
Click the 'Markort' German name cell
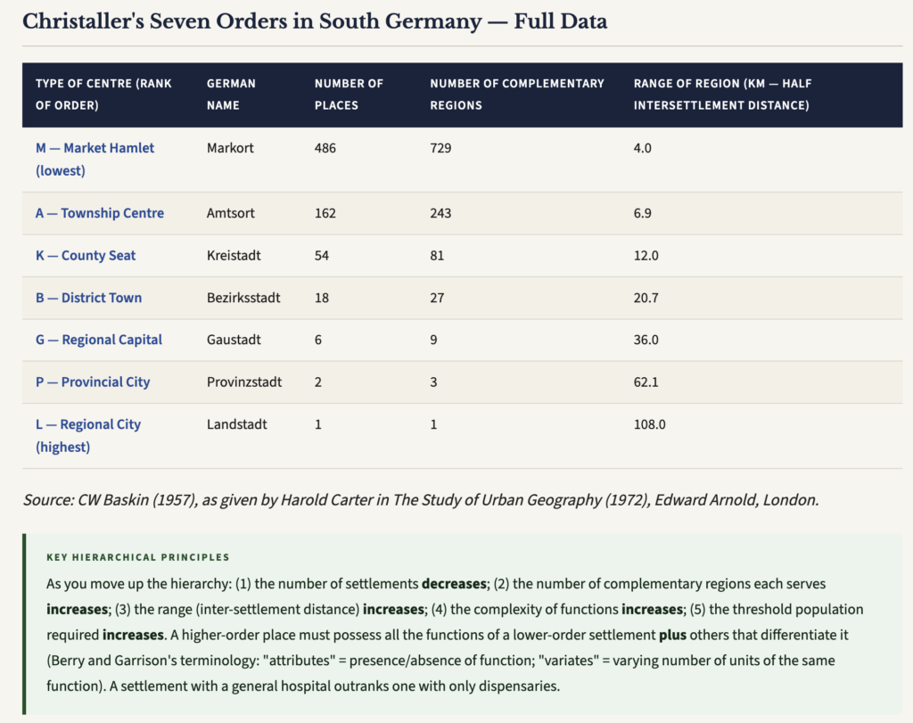(x=230, y=148)
